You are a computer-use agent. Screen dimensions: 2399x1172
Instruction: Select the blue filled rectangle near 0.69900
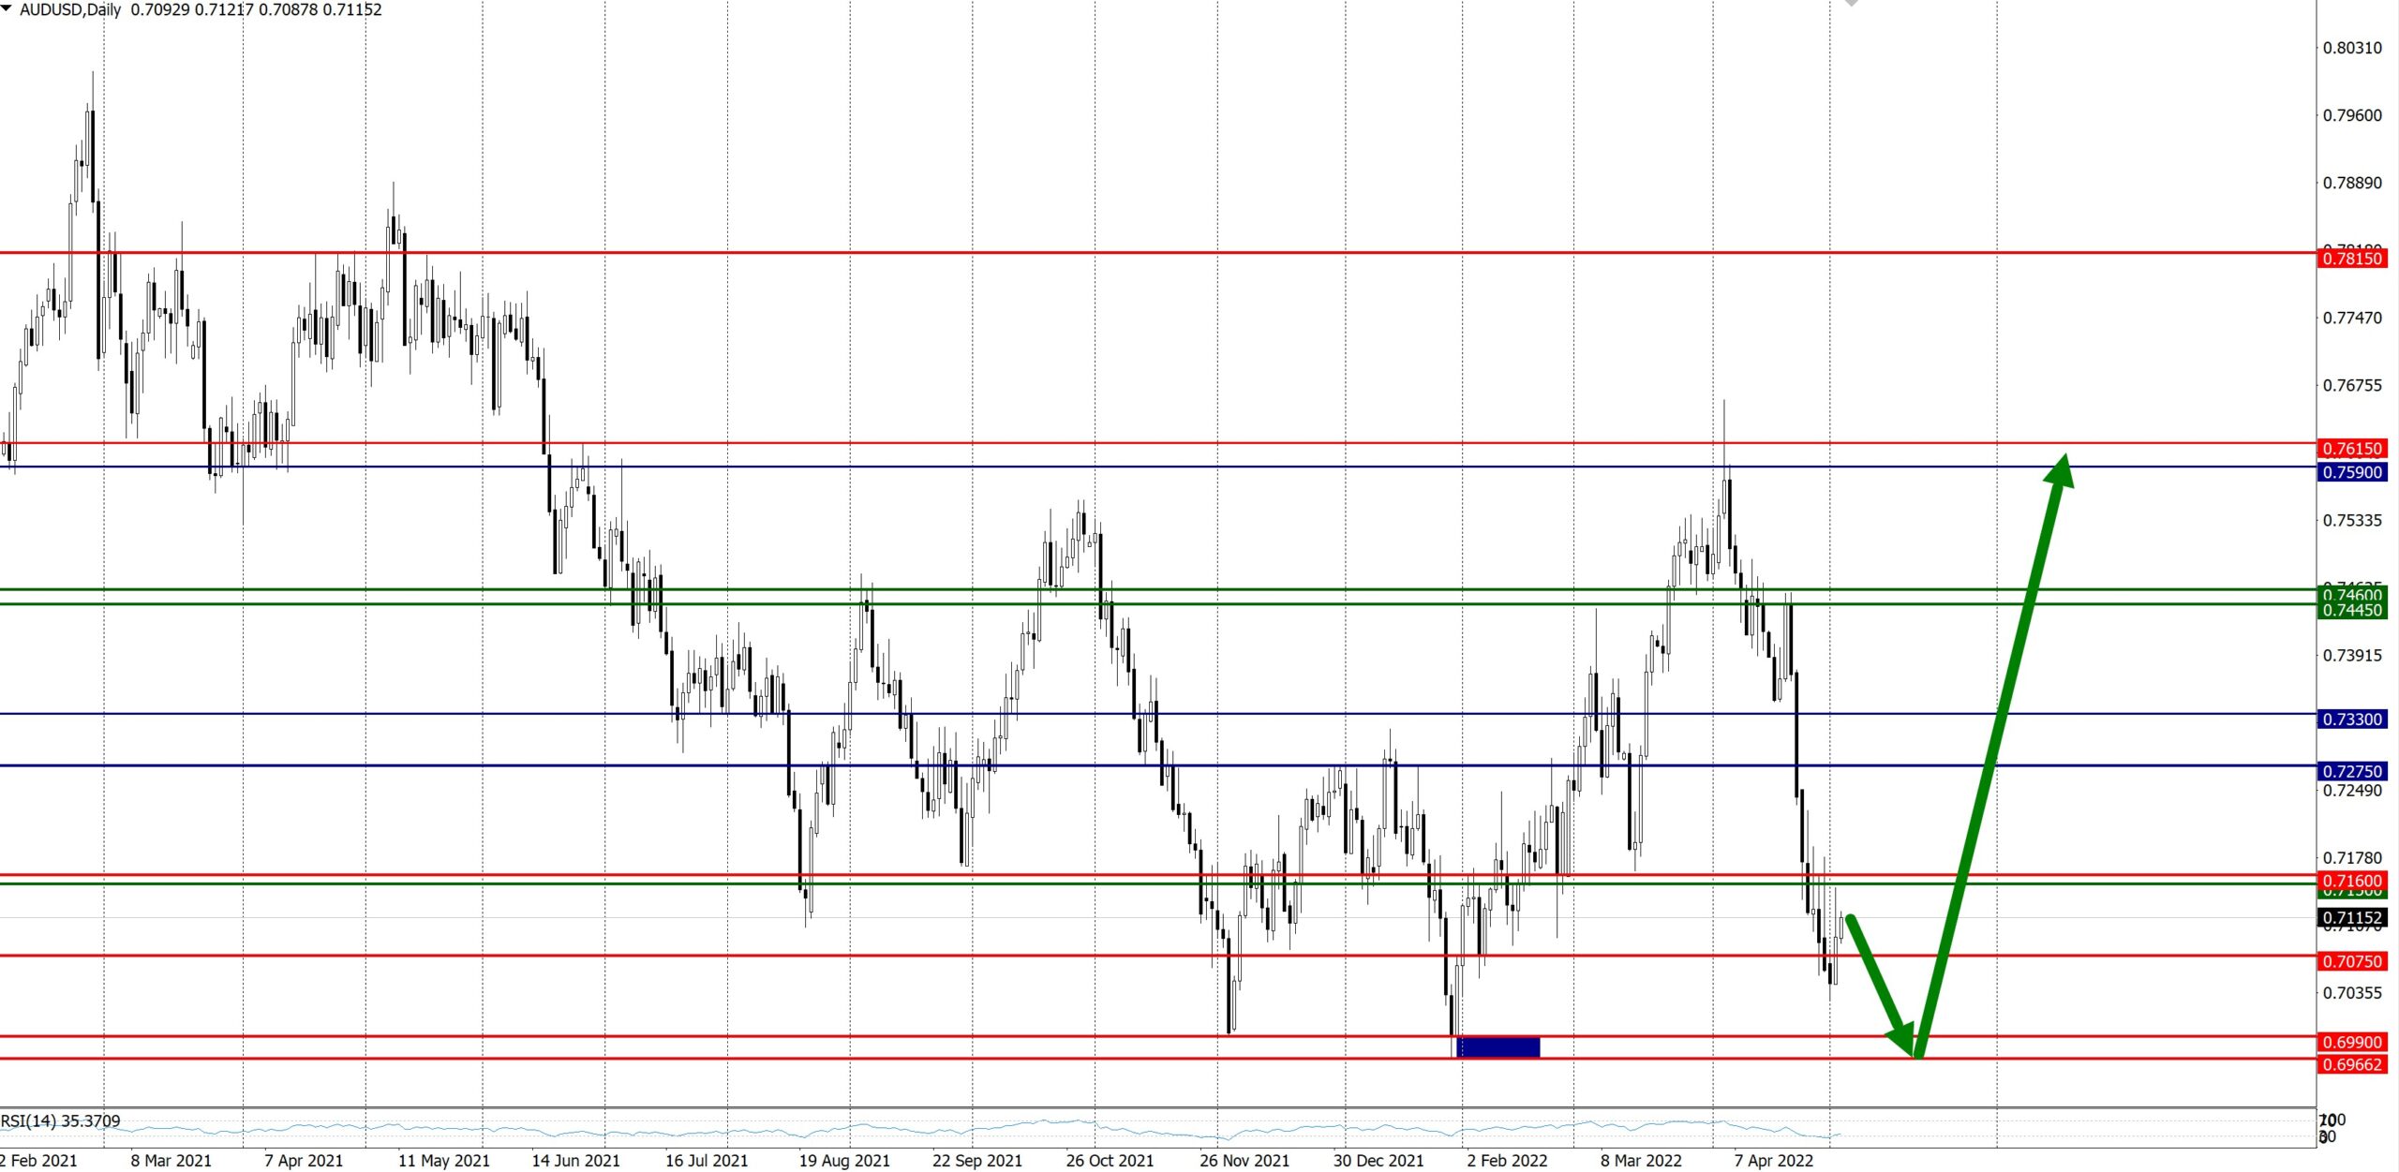[1498, 1046]
